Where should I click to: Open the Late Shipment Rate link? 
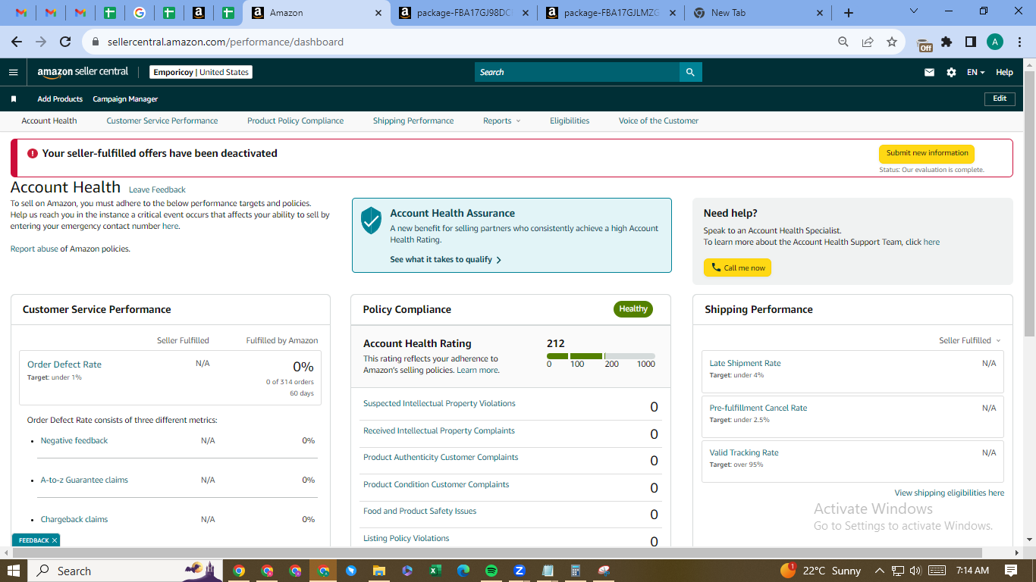pos(745,363)
